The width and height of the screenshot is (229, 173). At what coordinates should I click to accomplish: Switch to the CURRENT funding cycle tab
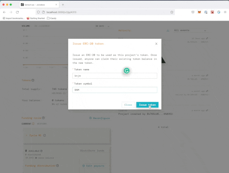tap(26, 124)
